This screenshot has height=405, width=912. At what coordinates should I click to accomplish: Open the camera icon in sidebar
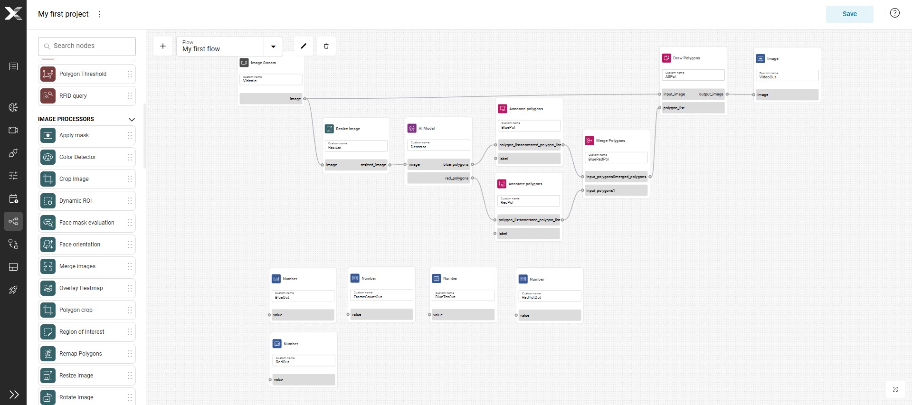tap(13, 130)
